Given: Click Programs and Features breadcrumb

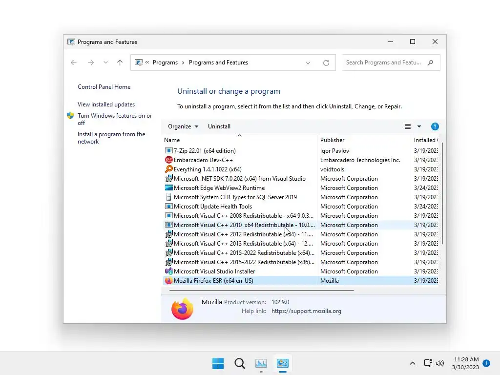Looking at the screenshot, I should (x=218, y=62).
